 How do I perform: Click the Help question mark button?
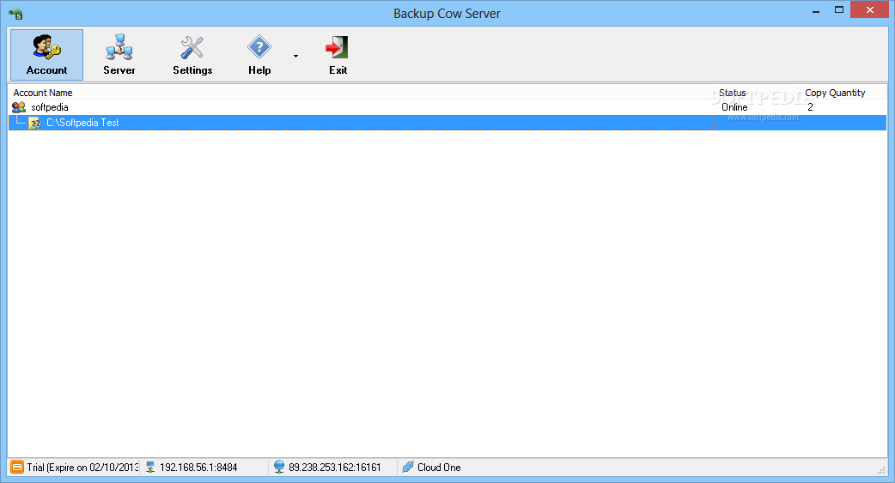[259, 55]
